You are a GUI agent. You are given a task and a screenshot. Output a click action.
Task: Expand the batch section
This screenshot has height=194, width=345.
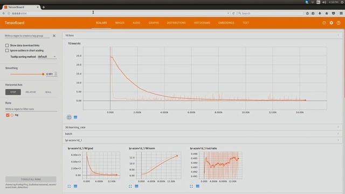tap(202, 134)
